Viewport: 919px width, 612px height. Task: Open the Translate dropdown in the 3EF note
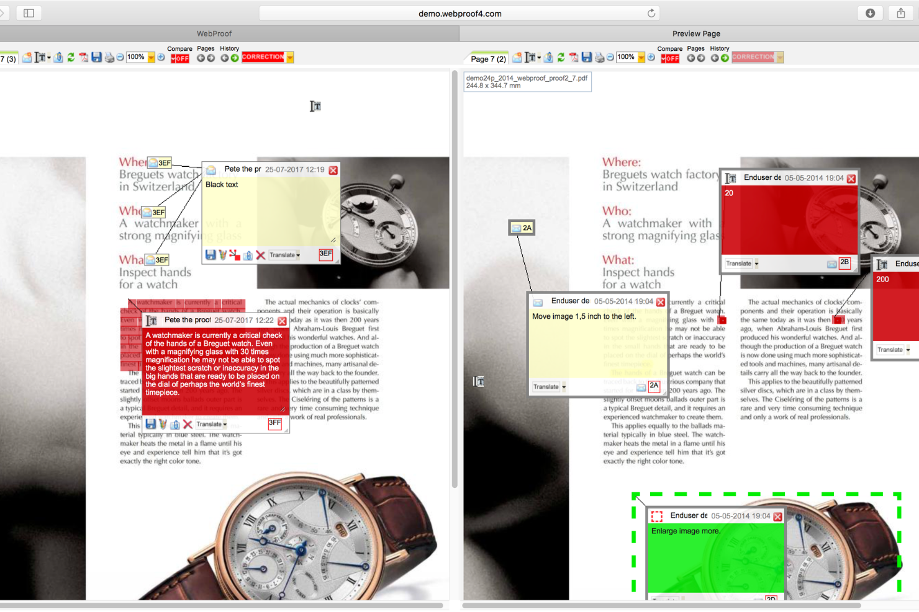[284, 255]
